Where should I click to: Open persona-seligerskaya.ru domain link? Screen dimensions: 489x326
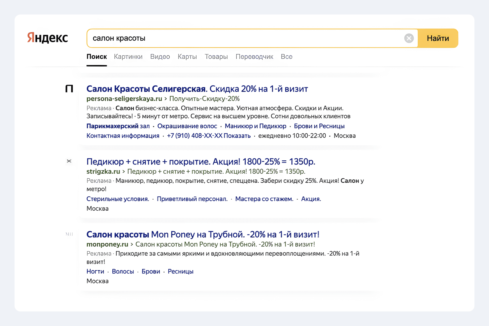click(124, 99)
